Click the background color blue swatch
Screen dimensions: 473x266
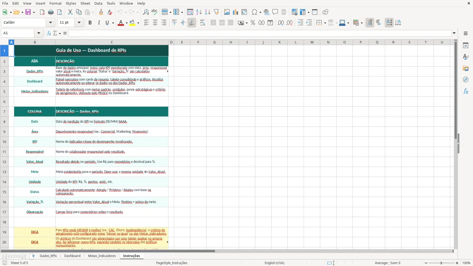click(x=342, y=23)
